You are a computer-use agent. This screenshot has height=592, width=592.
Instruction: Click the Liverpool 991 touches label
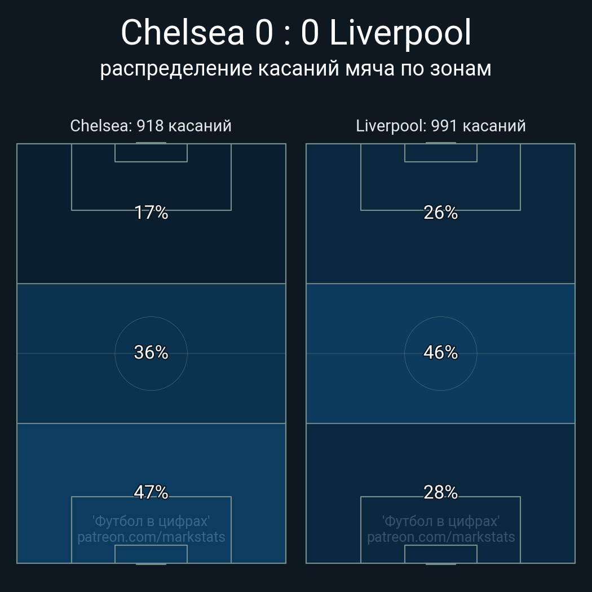point(440,126)
